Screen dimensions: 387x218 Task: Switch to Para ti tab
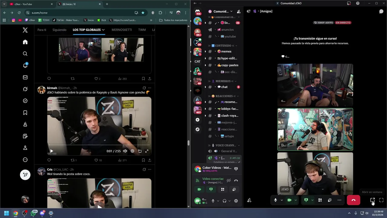click(x=42, y=30)
